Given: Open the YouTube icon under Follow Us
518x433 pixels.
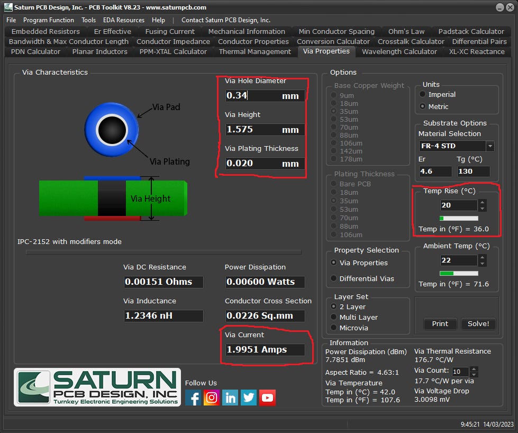Looking at the screenshot, I should (x=267, y=398).
